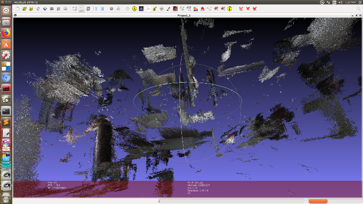This screenshot has width=363, height=204.
Task: Click the first red delete-selection icon
Action: click(x=241, y=9)
